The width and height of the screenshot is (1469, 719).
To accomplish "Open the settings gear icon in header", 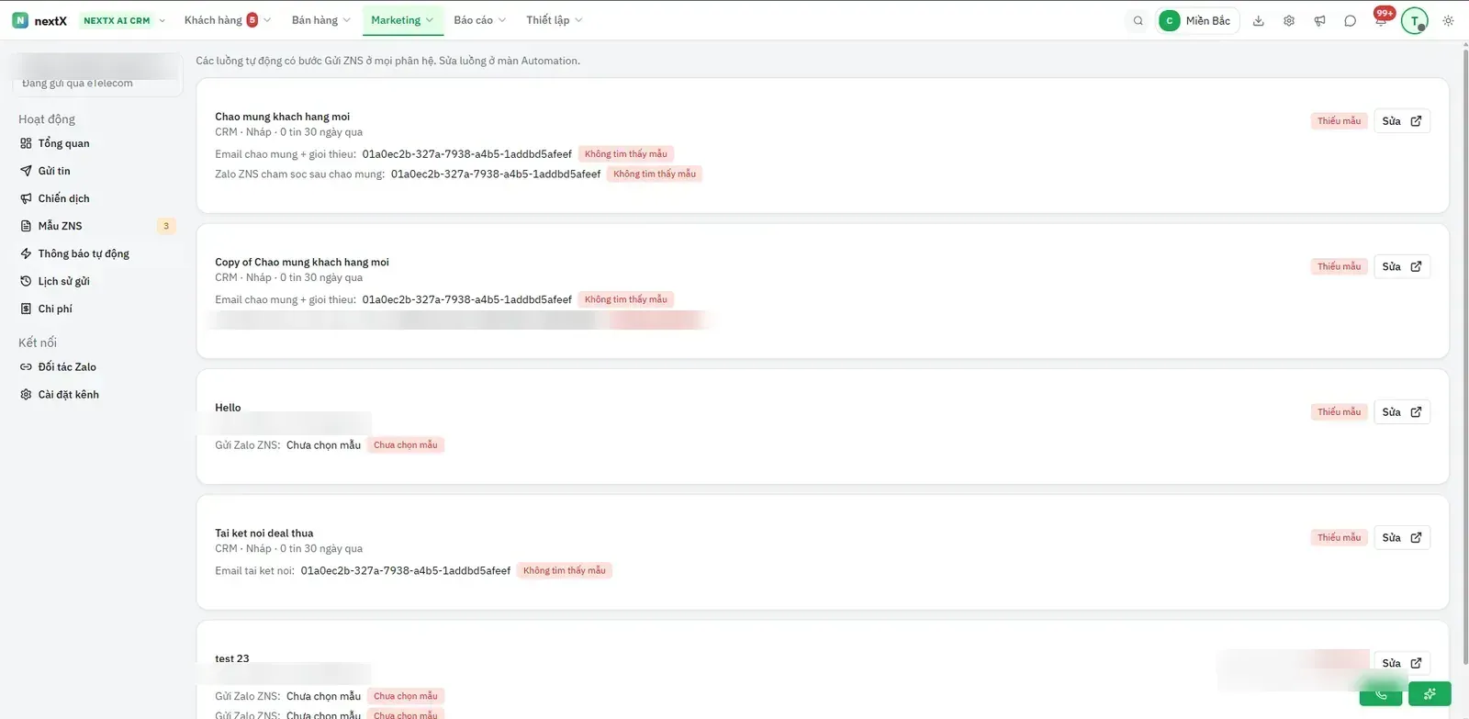I will pos(1289,20).
